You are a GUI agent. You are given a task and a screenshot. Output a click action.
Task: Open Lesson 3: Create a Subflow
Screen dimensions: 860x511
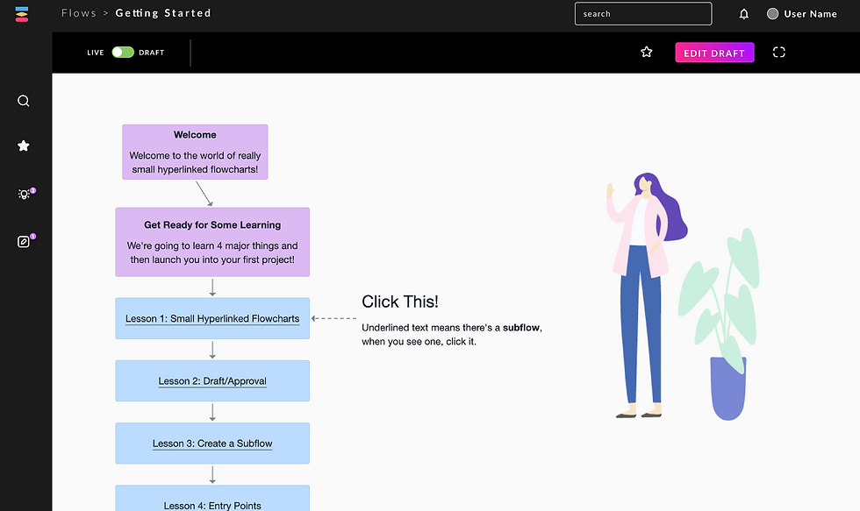coord(212,444)
